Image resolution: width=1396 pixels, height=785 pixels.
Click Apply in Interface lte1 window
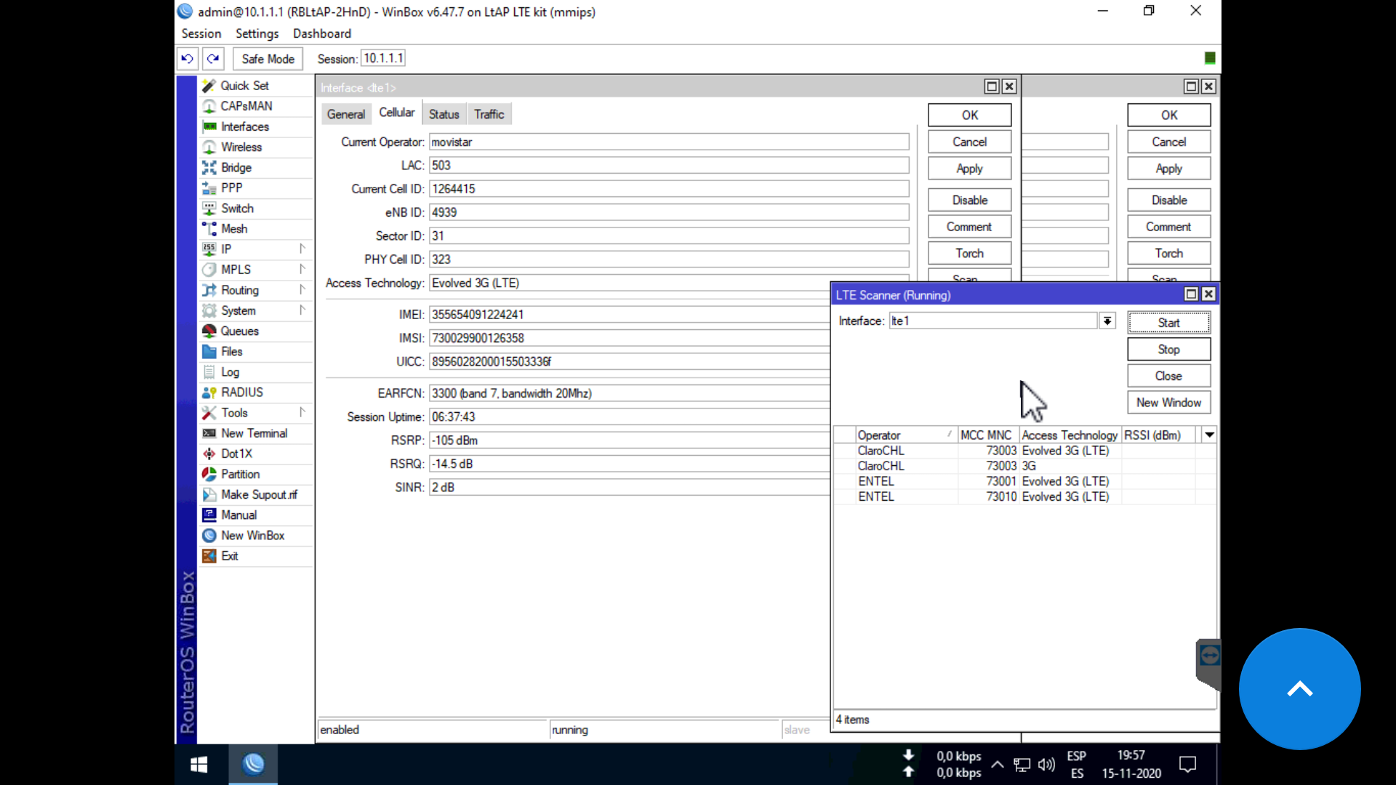[969, 169]
